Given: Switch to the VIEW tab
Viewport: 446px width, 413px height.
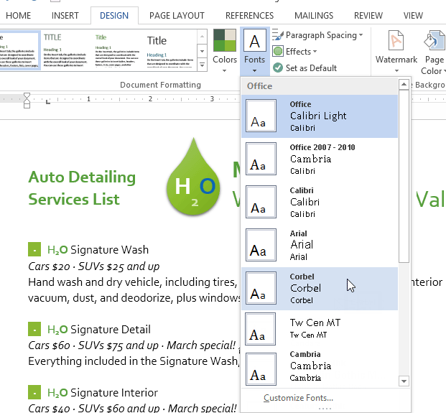Looking at the screenshot, I should point(413,15).
